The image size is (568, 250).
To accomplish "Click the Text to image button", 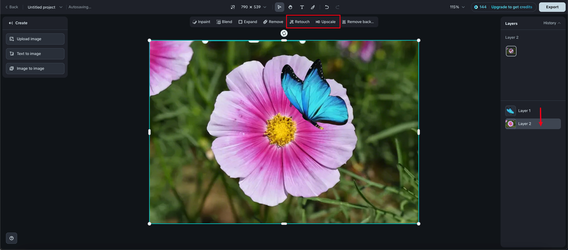I will pos(35,54).
